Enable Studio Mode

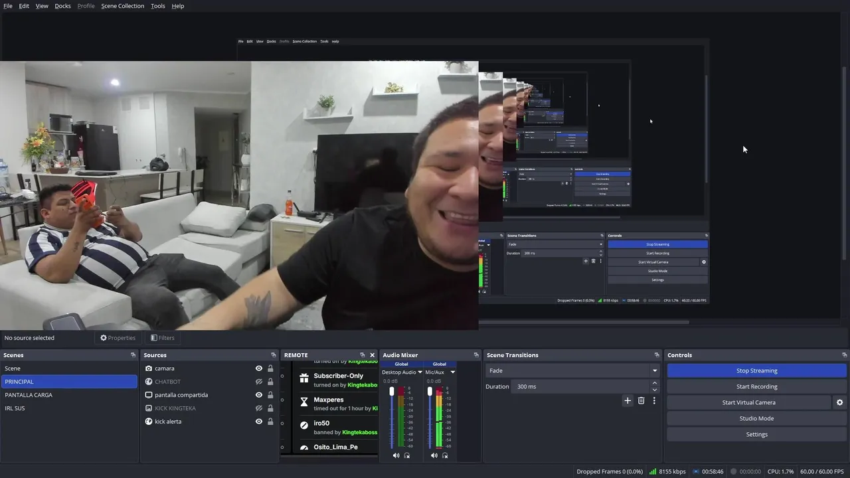pos(757,418)
